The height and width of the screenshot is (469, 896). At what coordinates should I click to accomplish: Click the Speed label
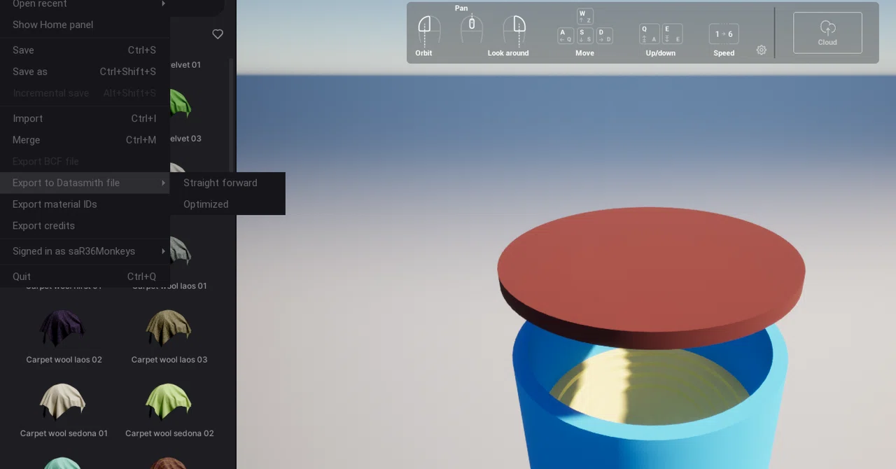[x=724, y=53]
